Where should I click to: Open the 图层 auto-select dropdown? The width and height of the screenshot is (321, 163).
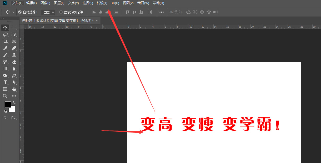coord(48,12)
